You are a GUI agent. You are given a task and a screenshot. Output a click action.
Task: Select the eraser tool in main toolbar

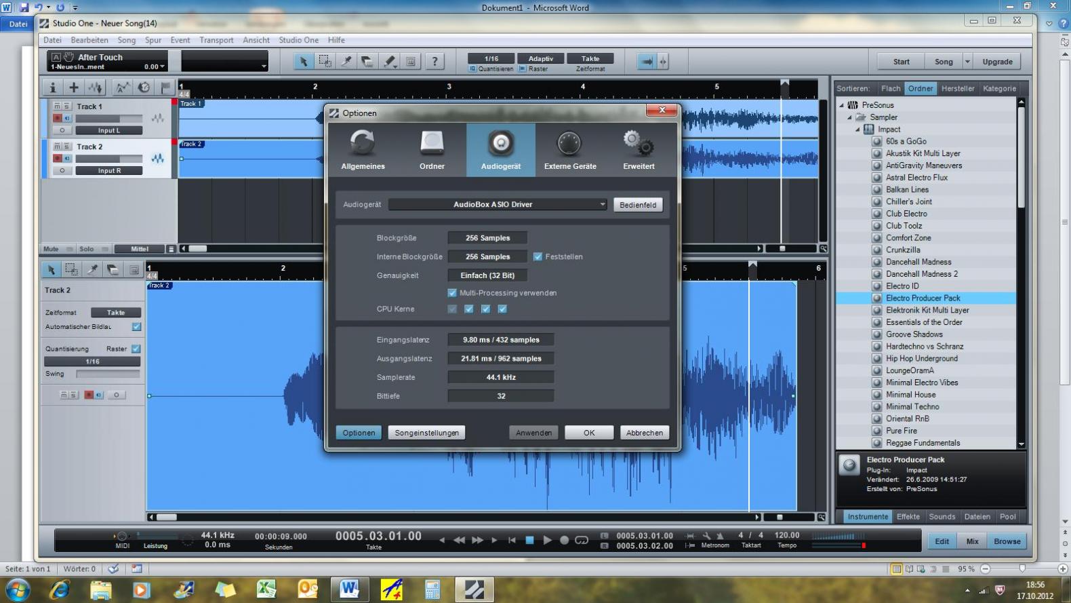367,62
